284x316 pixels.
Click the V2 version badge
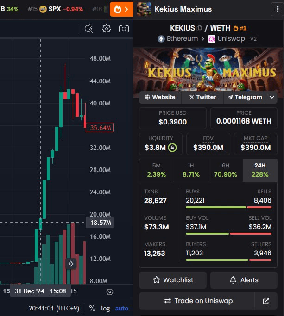253,39
